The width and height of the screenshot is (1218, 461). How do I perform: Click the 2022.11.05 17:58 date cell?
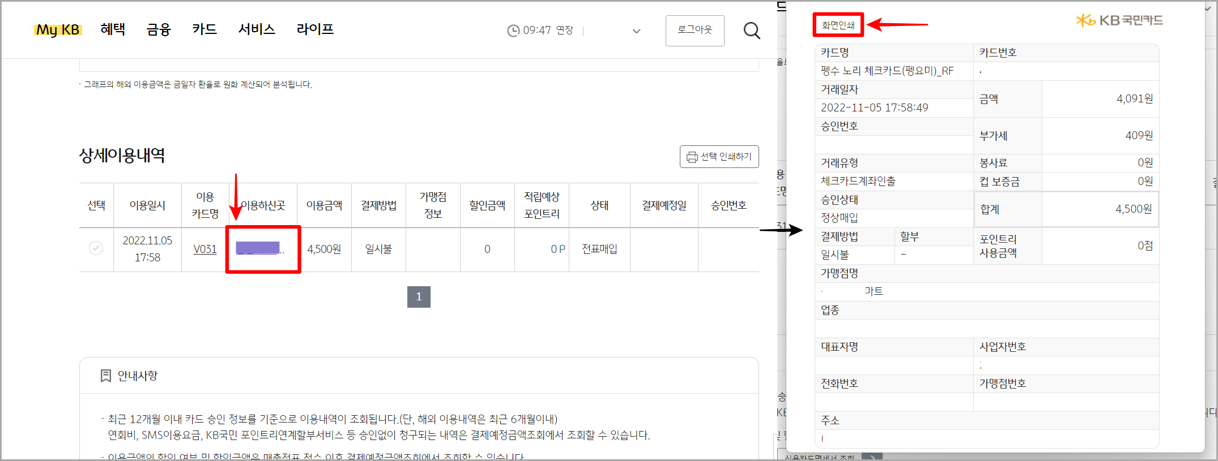pos(147,249)
